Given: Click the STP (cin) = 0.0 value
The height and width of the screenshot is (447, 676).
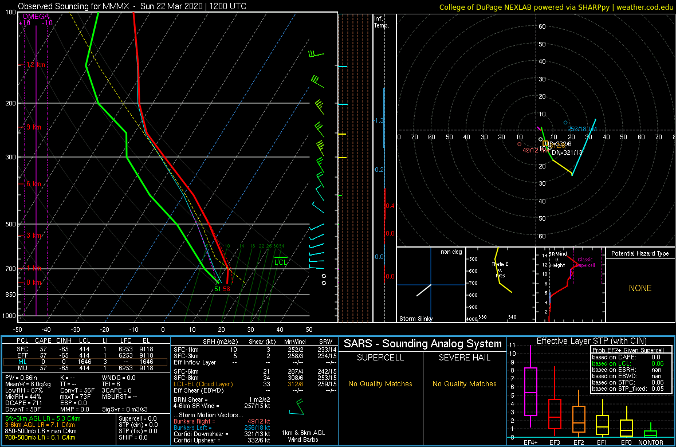Looking at the screenshot, I should point(139,425).
